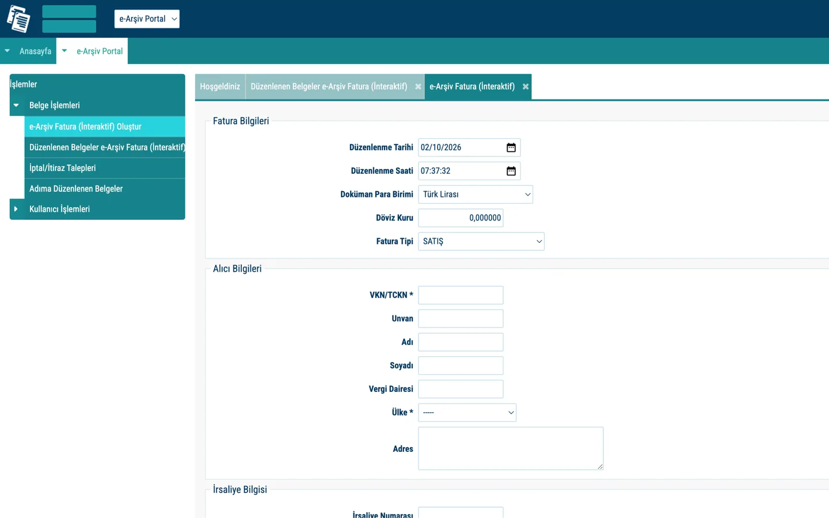Focus the Unvan input field
This screenshot has height=518, width=829.
[x=461, y=319]
